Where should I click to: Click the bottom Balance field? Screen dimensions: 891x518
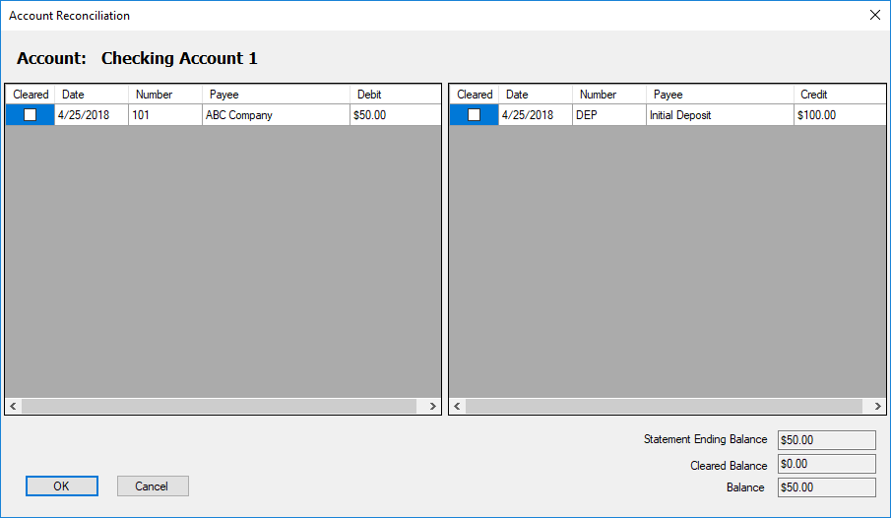(826, 487)
